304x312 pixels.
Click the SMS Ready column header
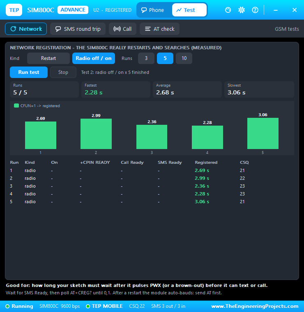click(170, 163)
